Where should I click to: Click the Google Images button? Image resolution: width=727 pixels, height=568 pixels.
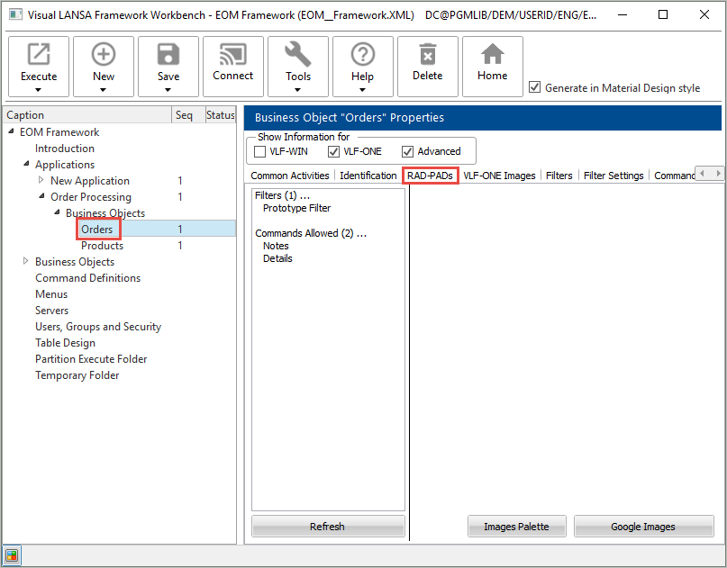(x=643, y=527)
